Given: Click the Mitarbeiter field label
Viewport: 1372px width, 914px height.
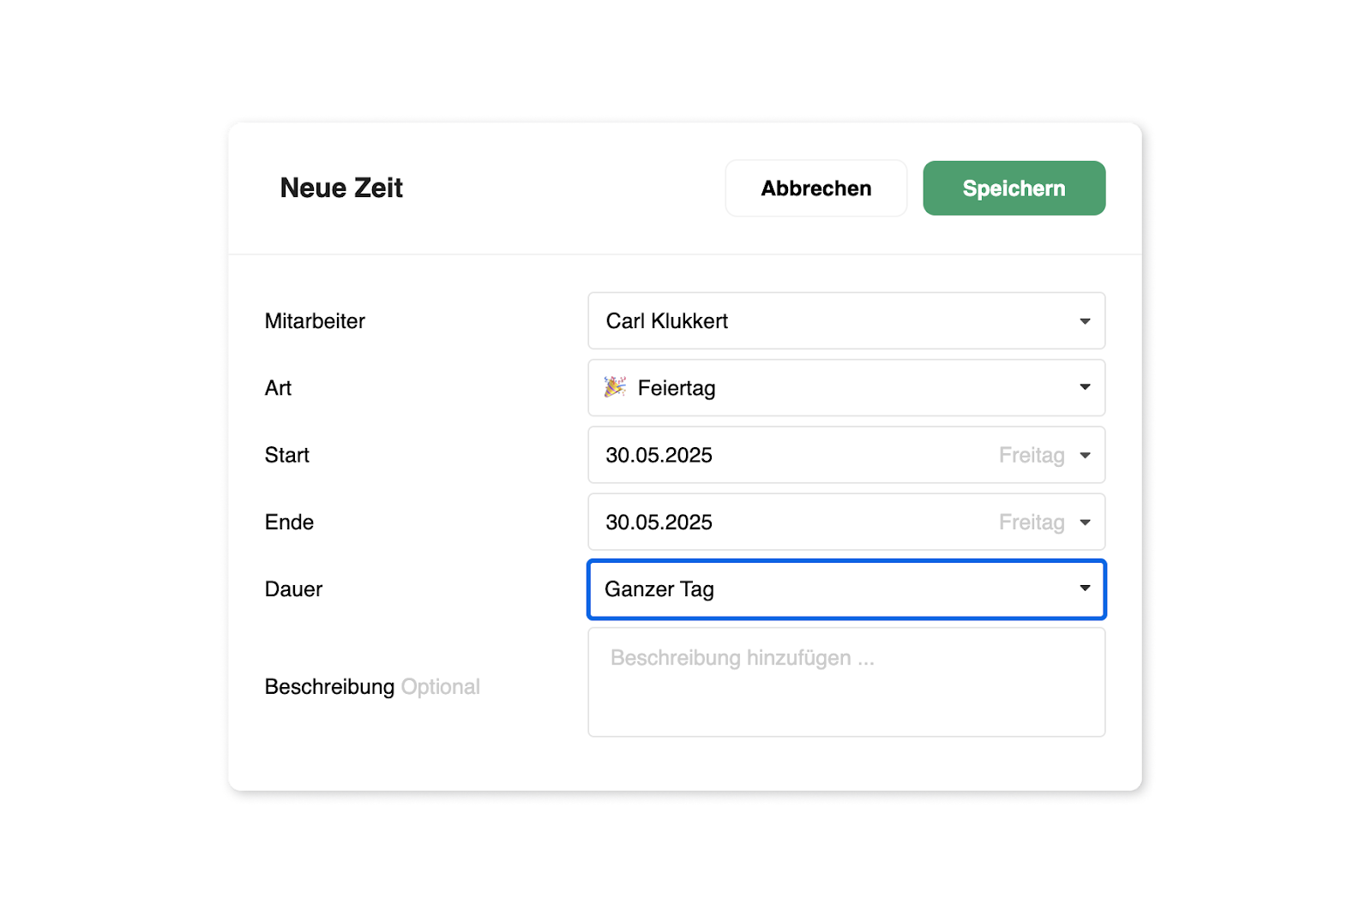Looking at the screenshot, I should 315,321.
